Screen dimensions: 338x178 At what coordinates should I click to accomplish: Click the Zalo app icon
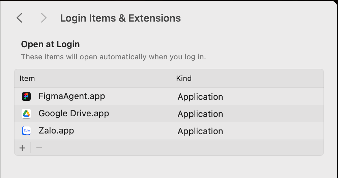pos(26,131)
